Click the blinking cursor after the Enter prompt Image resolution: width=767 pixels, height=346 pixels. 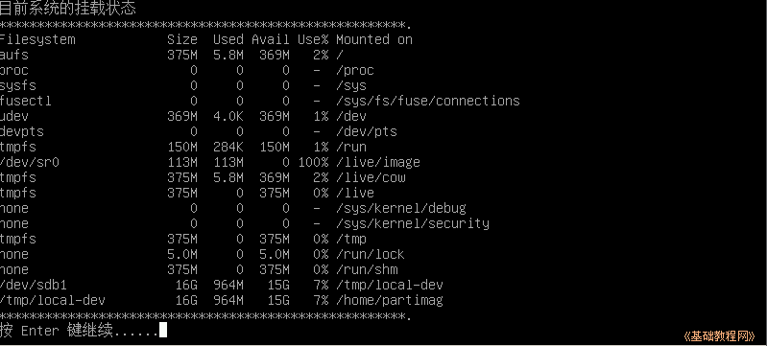(163, 330)
